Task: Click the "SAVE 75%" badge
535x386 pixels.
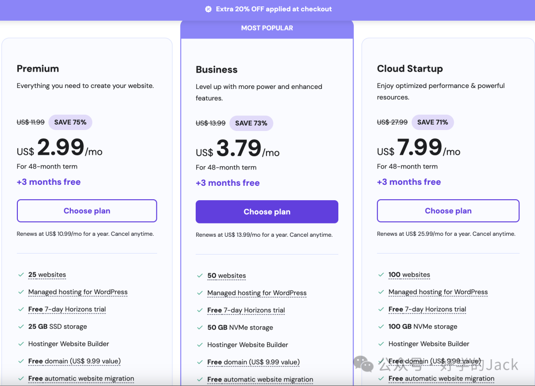Action: 70,122
